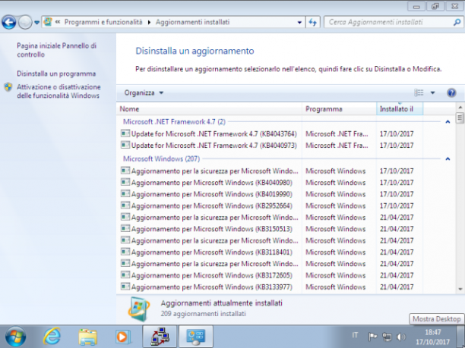This screenshot has width=465, height=348.
Task: Click the search magnifier icon
Action: tap(457, 22)
